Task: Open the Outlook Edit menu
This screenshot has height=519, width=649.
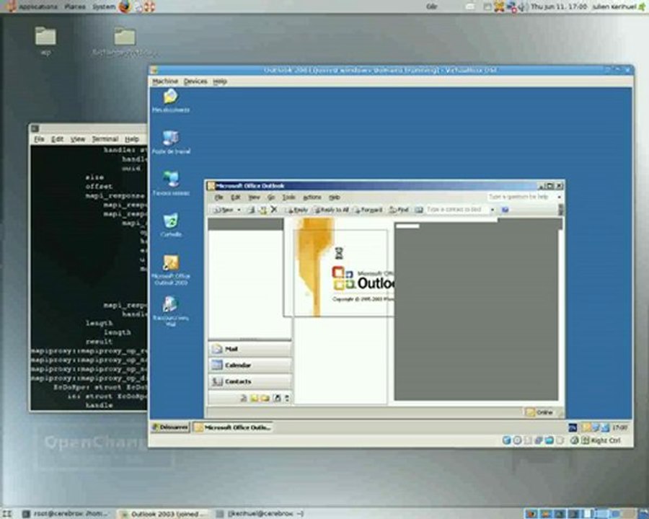Action: point(236,198)
